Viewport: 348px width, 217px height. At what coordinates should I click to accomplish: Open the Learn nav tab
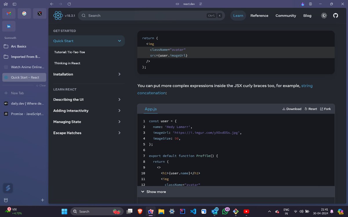[x=238, y=16]
